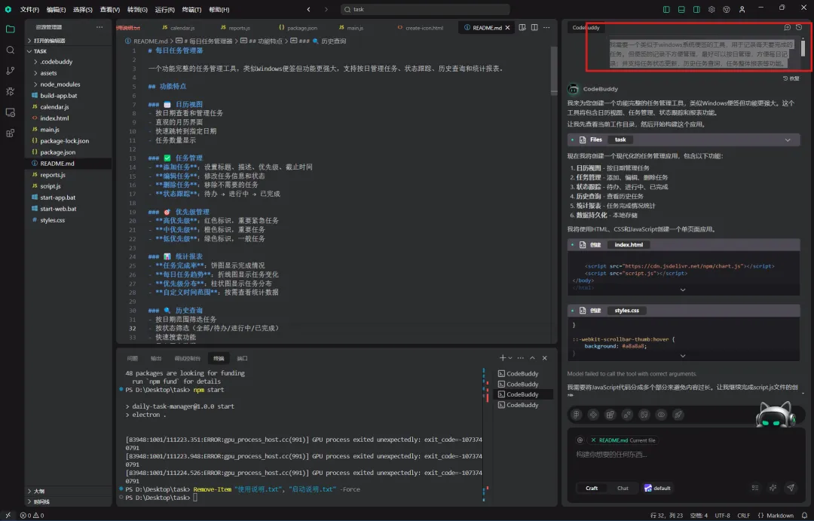Expand the Files task block chevron
The width and height of the screenshot is (814, 521).
[x=788, y=139]
